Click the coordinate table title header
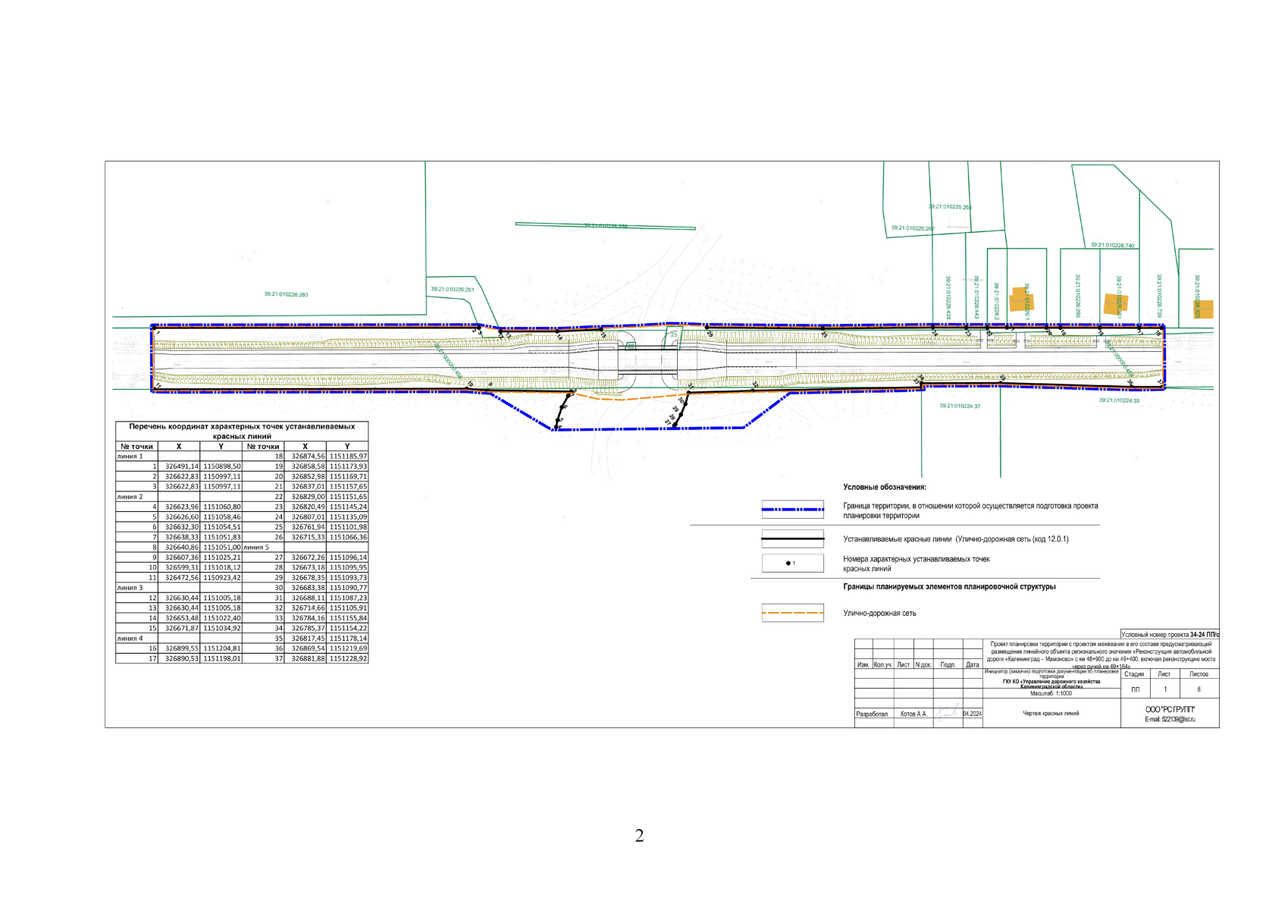 [x=242, y=431]
